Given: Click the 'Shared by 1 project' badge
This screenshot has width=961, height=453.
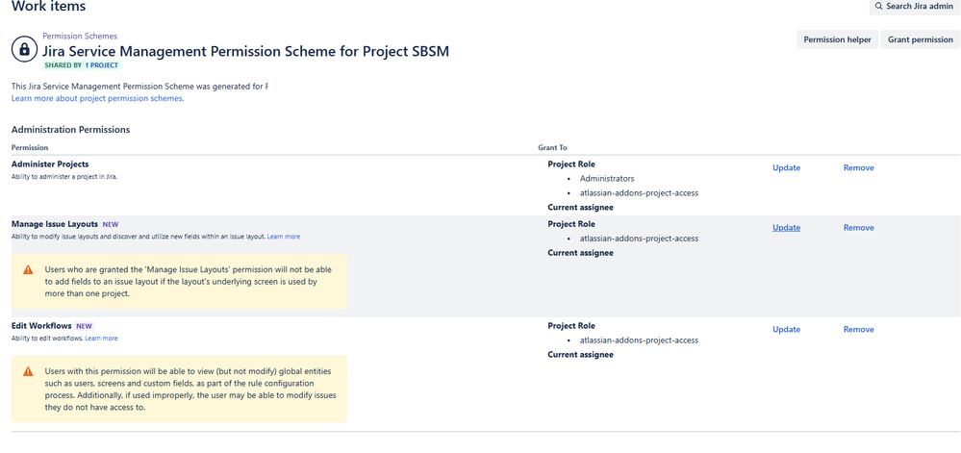Looking at the screenshot, I should point(79,65).
